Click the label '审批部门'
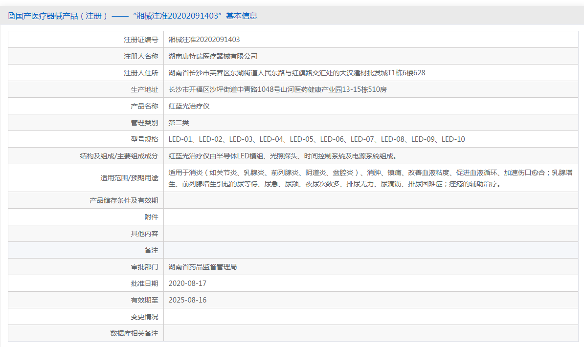Viewport: 584px width, 347px height. coord(144,267)
